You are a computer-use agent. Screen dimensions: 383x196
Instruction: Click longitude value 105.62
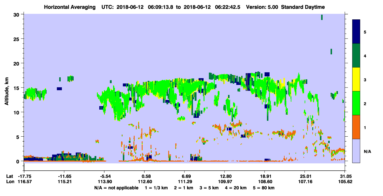pyautogui.click(x=345, y=182)
